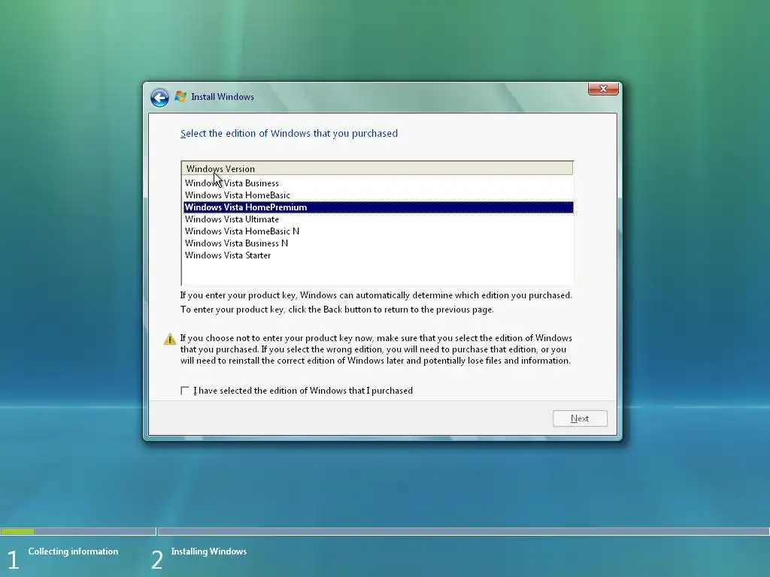Select Windows Vista HomePremium row
This screenshot has width=770, height=577.
(x=378, y=207)
